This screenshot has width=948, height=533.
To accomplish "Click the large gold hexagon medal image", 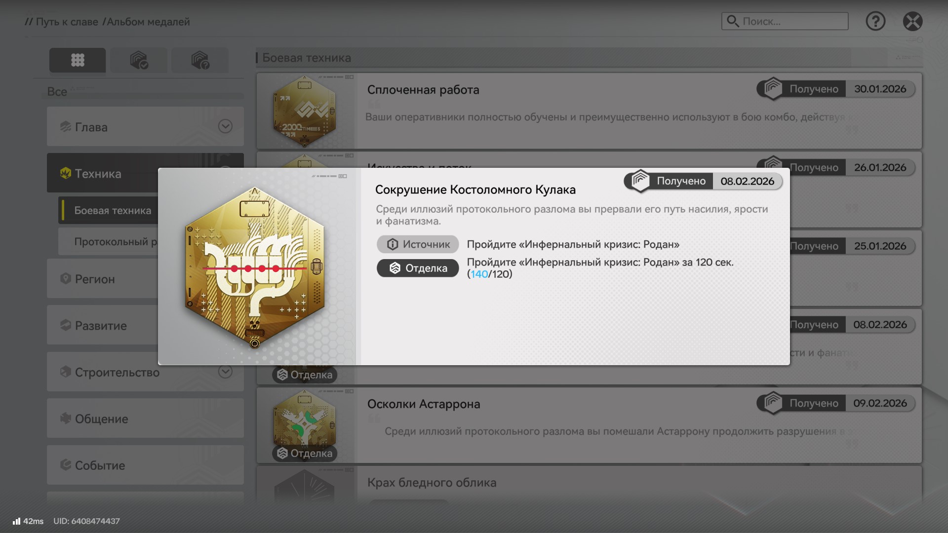I will click(x=255, y=267).
